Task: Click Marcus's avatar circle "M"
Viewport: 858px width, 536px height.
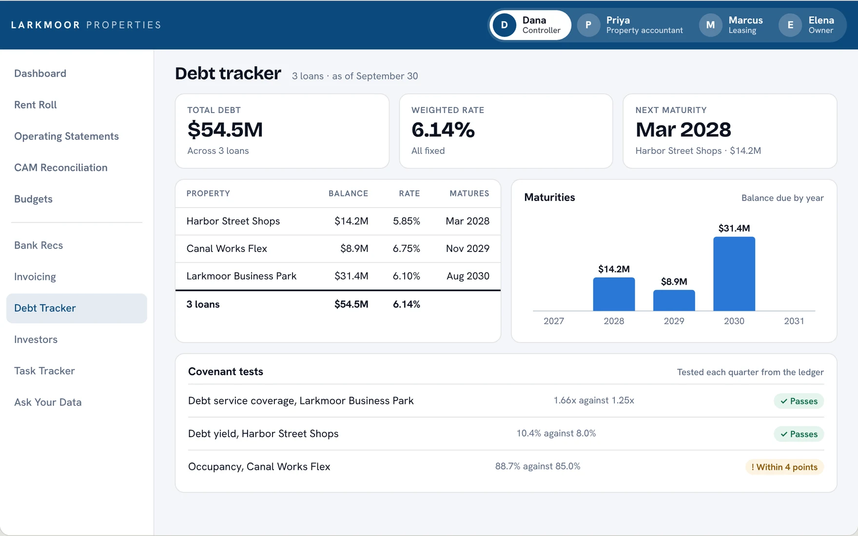Action: click(711, 25)
